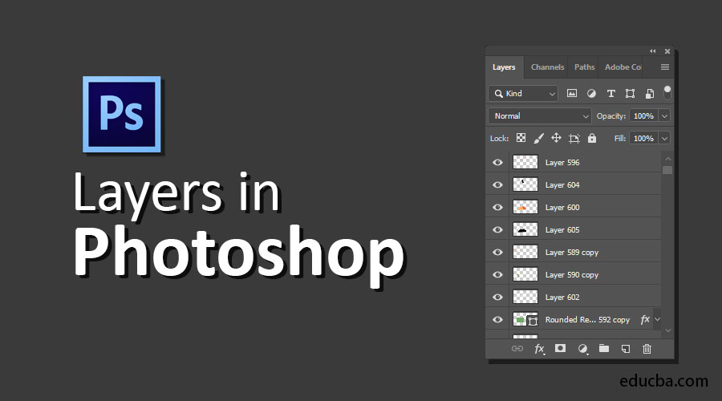Open the Layers panel flyout menu

(x=665, y=67)
